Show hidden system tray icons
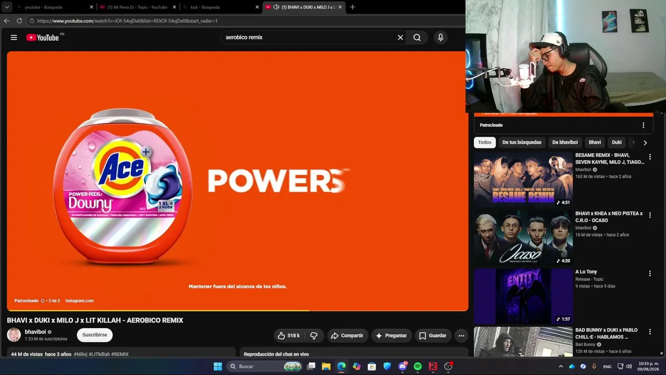 (560, 366)
